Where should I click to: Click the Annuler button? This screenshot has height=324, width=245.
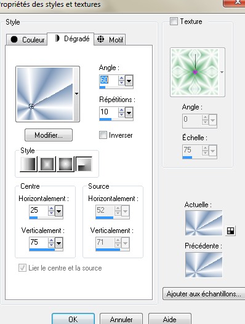(x=121, y=319)
